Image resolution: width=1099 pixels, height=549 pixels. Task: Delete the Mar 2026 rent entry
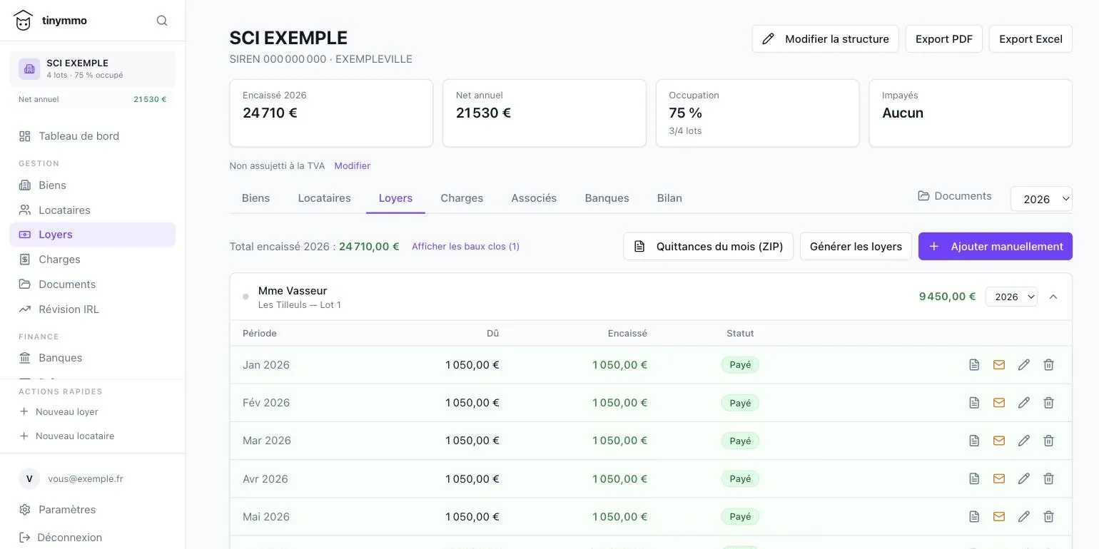tap(1049, 441)
